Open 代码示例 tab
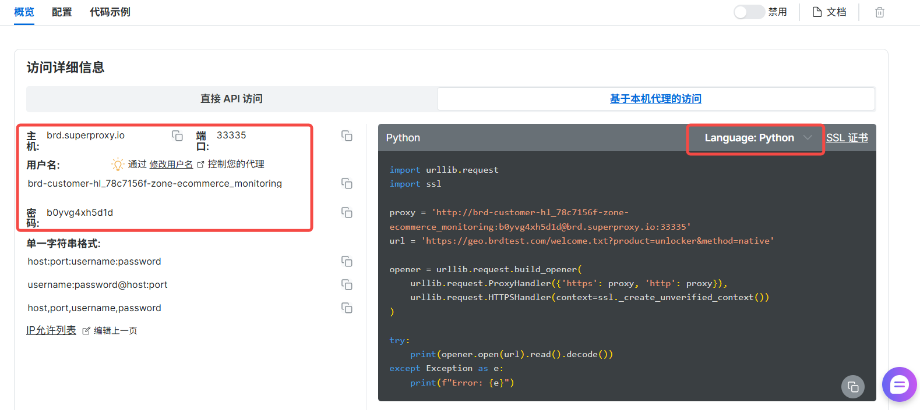Screen dimensions: 920x410 point(110,12)
